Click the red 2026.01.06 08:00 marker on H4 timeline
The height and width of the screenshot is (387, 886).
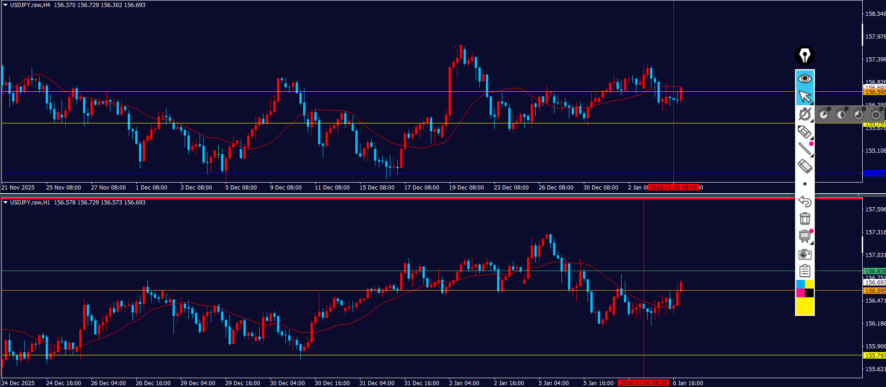click(673, 188)
